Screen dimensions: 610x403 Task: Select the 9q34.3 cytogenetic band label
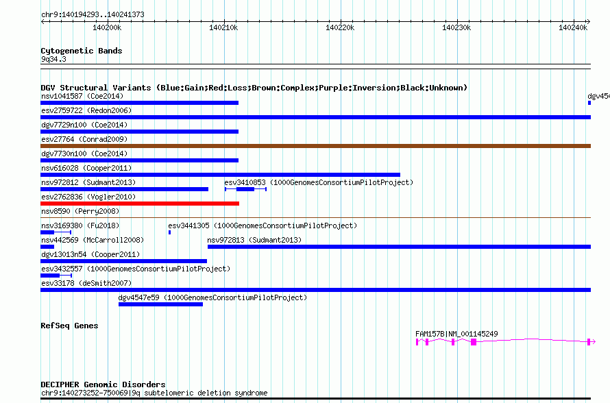pyautogui.click(x=53, y=59)
